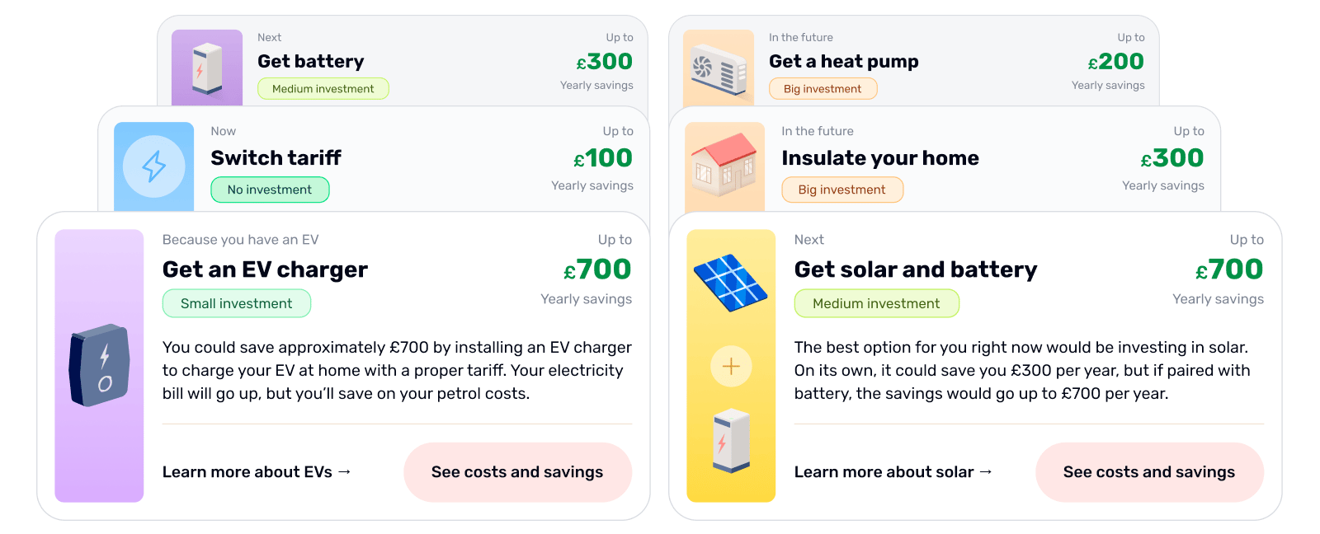Image resolution: width=1320 pixels, height=534 pixels.
Task: Click Medium investment tag under Get battery
Action: pos(323,89)
